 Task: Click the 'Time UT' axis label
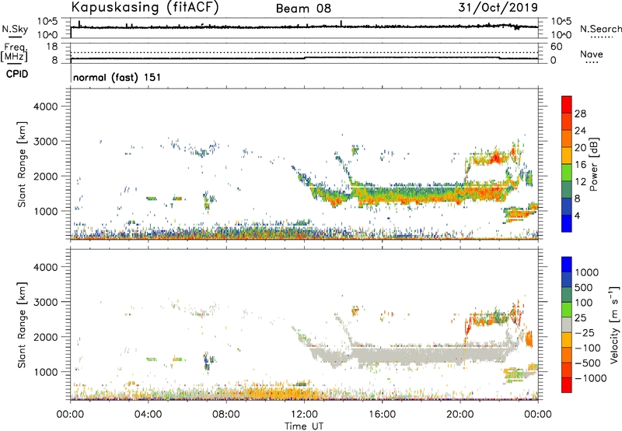(x=304, y=426)
